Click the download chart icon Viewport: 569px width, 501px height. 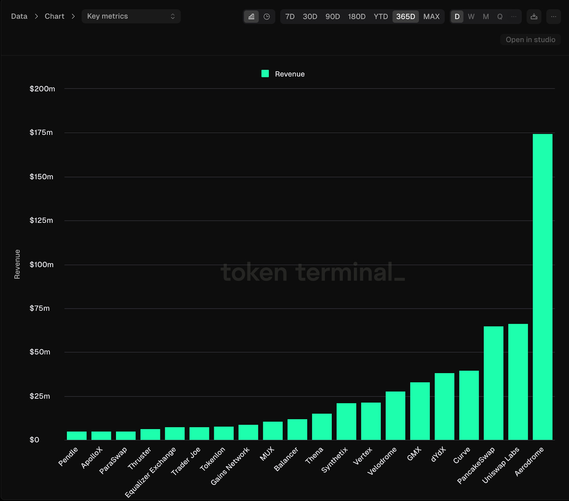534,17
